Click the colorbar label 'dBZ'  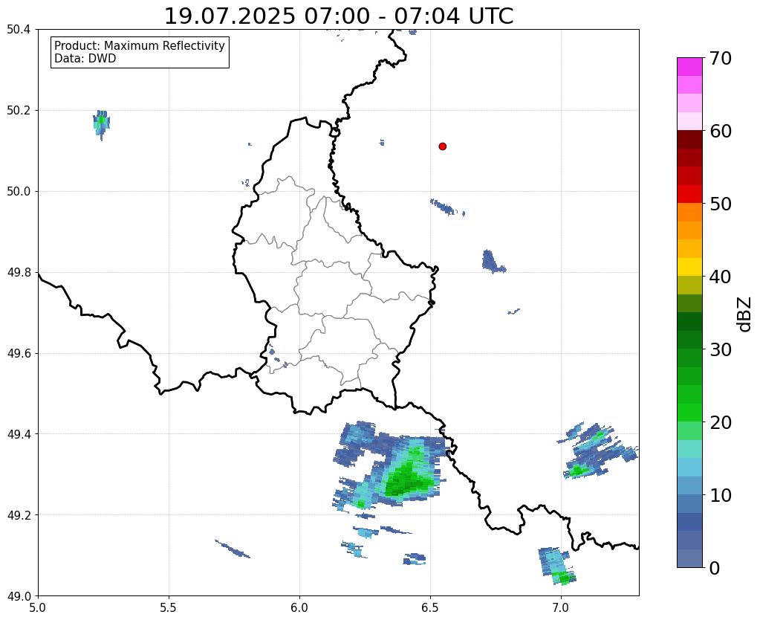tap(745, 314)
